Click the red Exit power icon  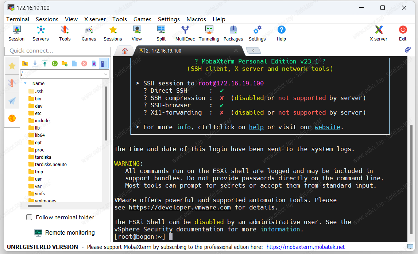[x=403, y=33]
